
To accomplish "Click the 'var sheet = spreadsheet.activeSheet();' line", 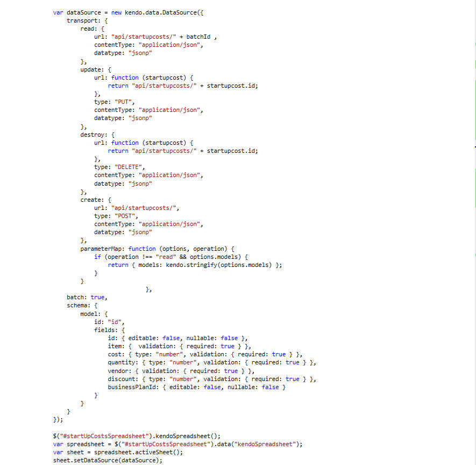I will point(118,452).
